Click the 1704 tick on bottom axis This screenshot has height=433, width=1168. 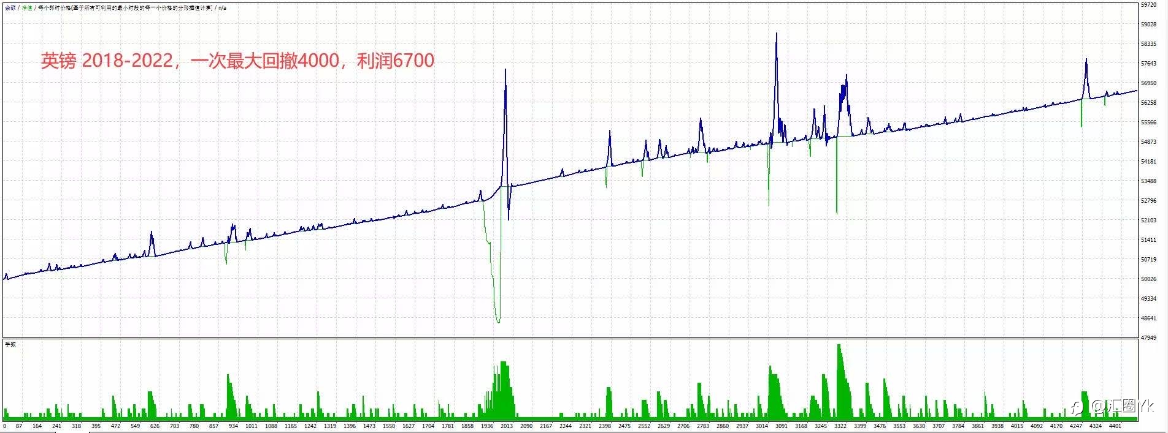pos(428,426)
